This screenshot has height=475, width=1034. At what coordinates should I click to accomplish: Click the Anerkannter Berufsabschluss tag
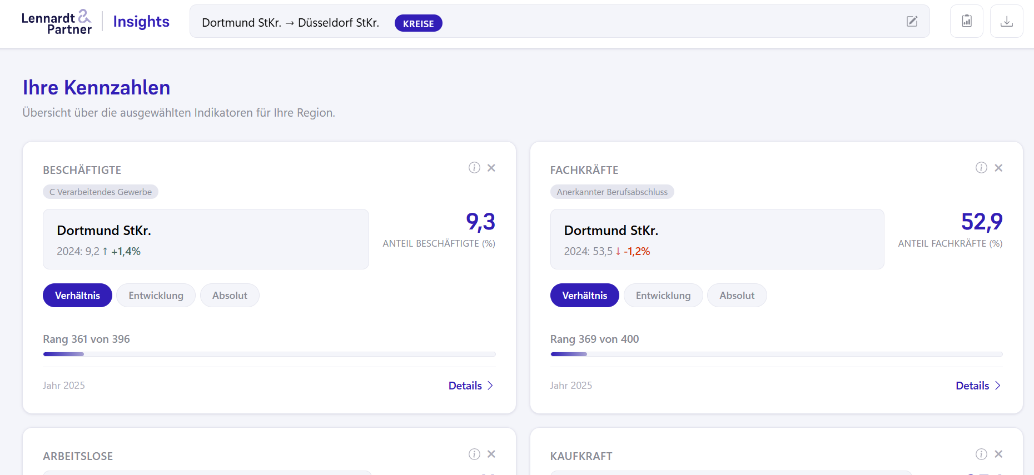612,192
